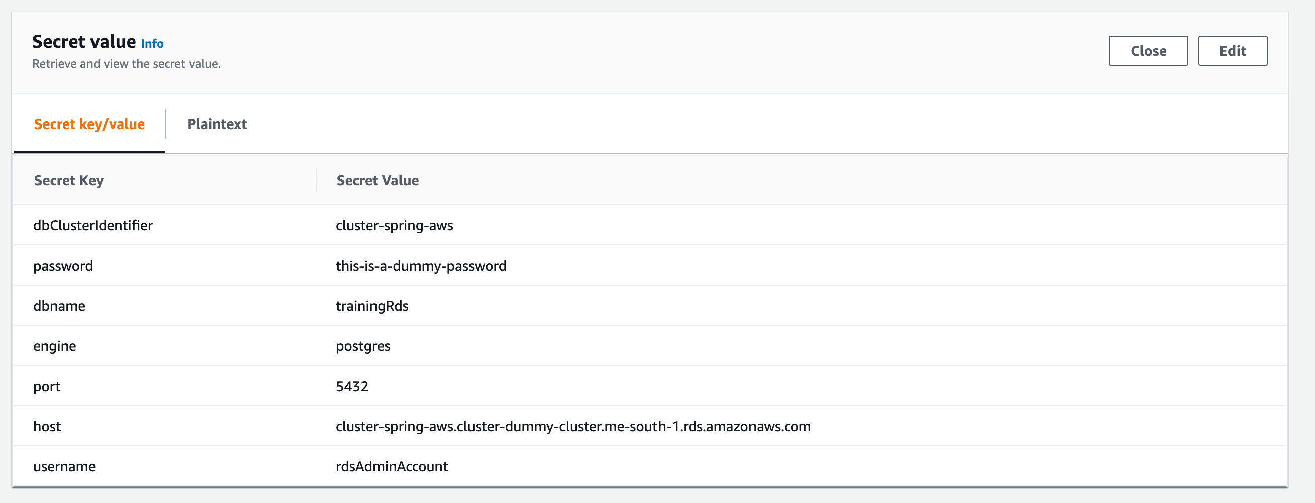Click the Close button
The height and width of the screenshot is (503, 1315).
click(x=1148, y=51)
